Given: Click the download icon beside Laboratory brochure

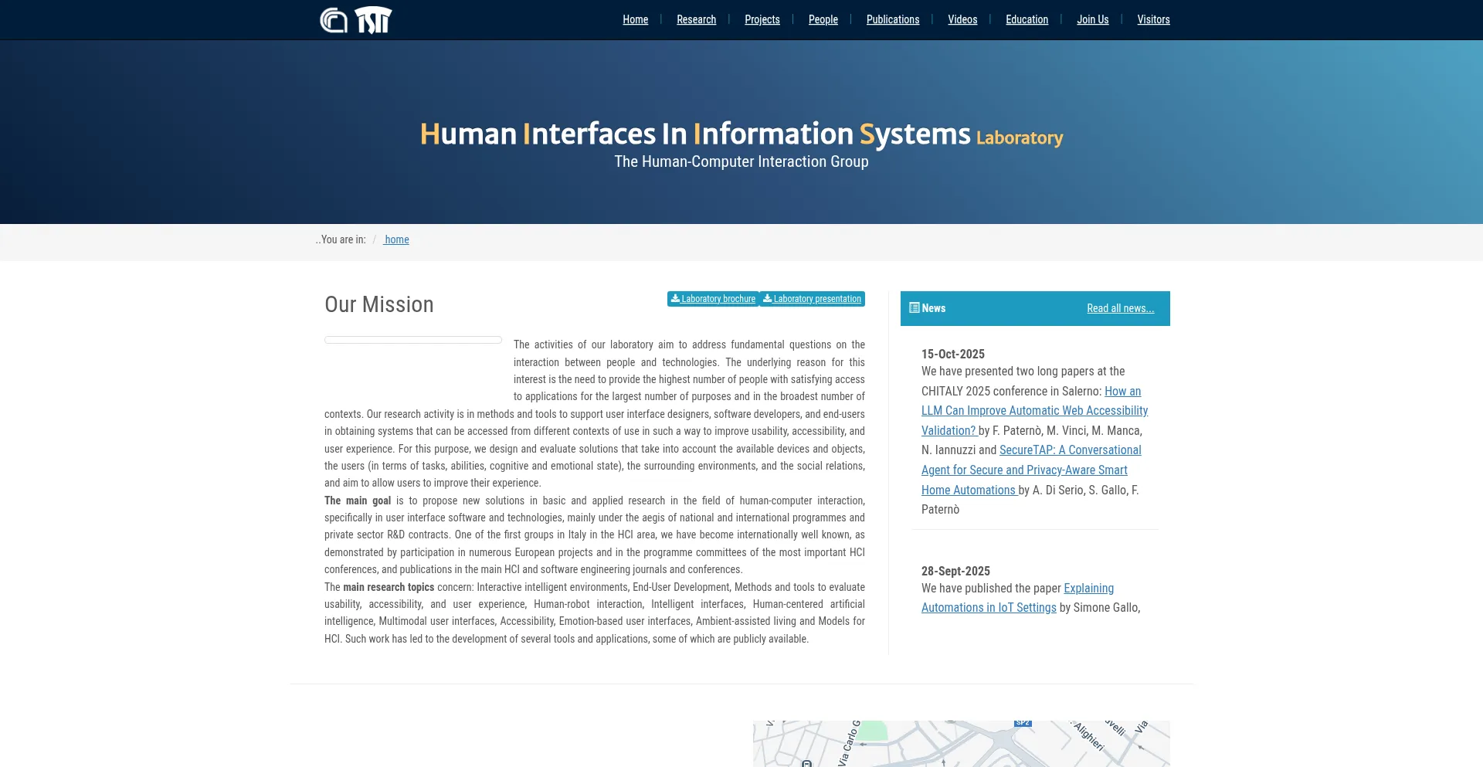Looking at the screenshot, I should click(675, 299).
